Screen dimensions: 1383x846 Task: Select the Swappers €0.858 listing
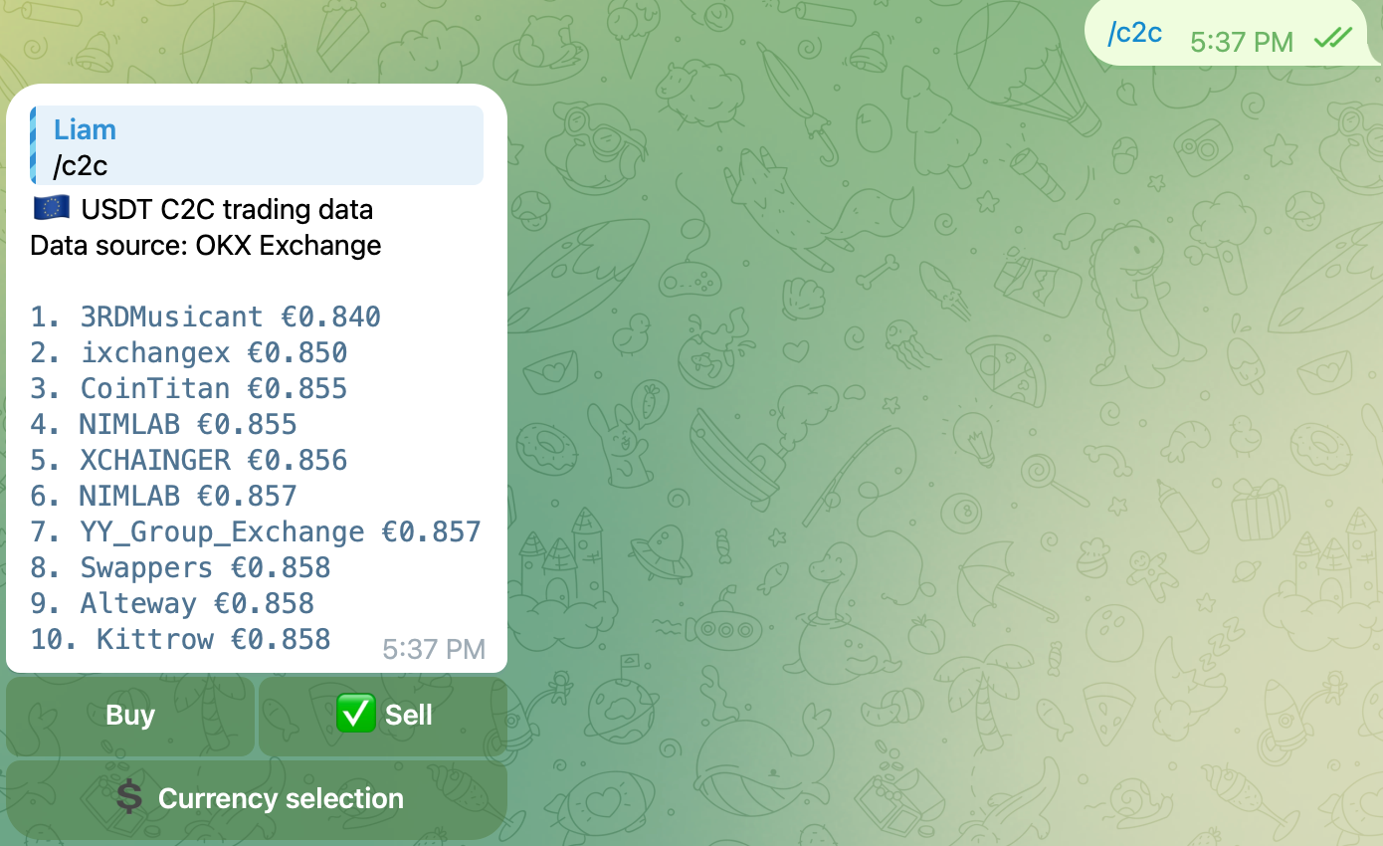(x=180, y=568)
